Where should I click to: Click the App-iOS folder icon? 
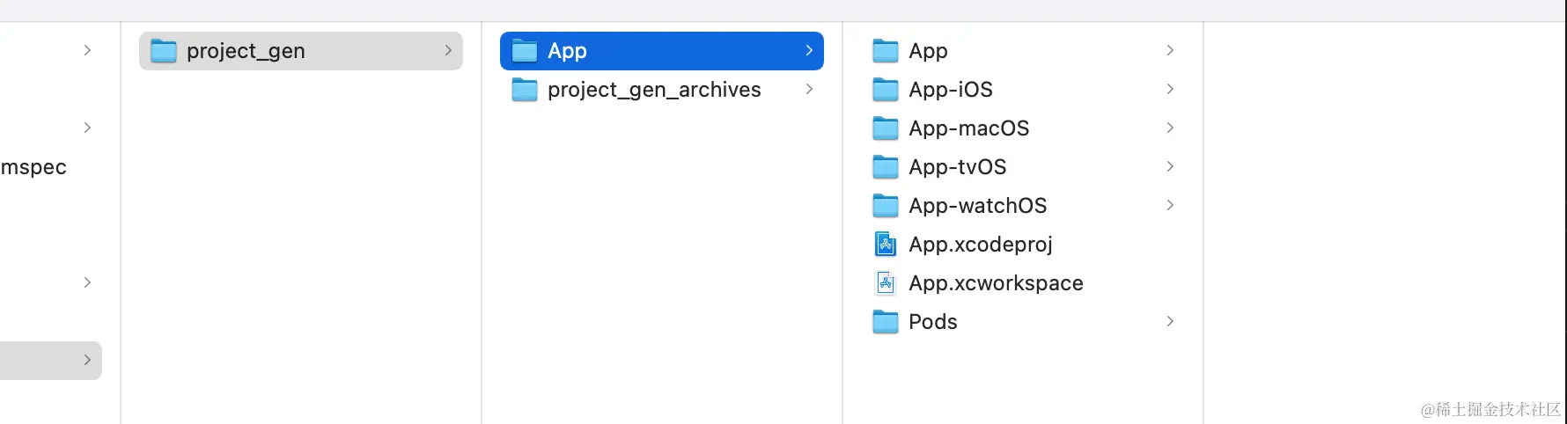pos(886,90)
